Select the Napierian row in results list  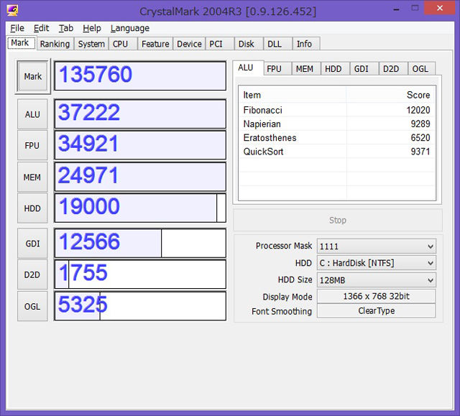tap(337, 124)
